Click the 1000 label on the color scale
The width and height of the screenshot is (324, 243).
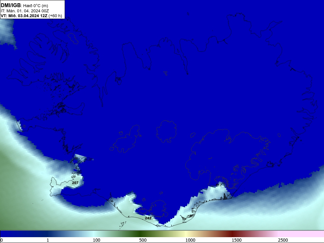pos(190,240)
